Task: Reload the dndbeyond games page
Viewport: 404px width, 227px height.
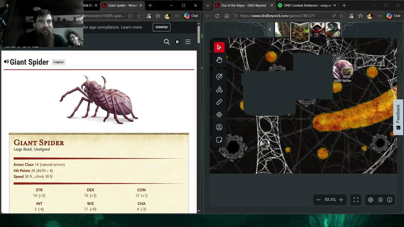Action: pos(217,16)
